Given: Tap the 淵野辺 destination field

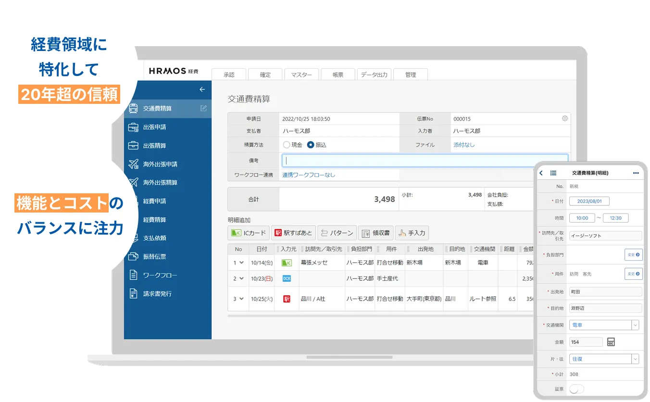Looking at the screenshot, I should 606,308.
